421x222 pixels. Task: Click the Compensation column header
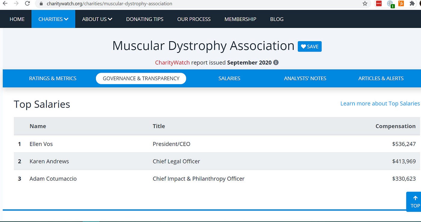[x=395, y=126]
